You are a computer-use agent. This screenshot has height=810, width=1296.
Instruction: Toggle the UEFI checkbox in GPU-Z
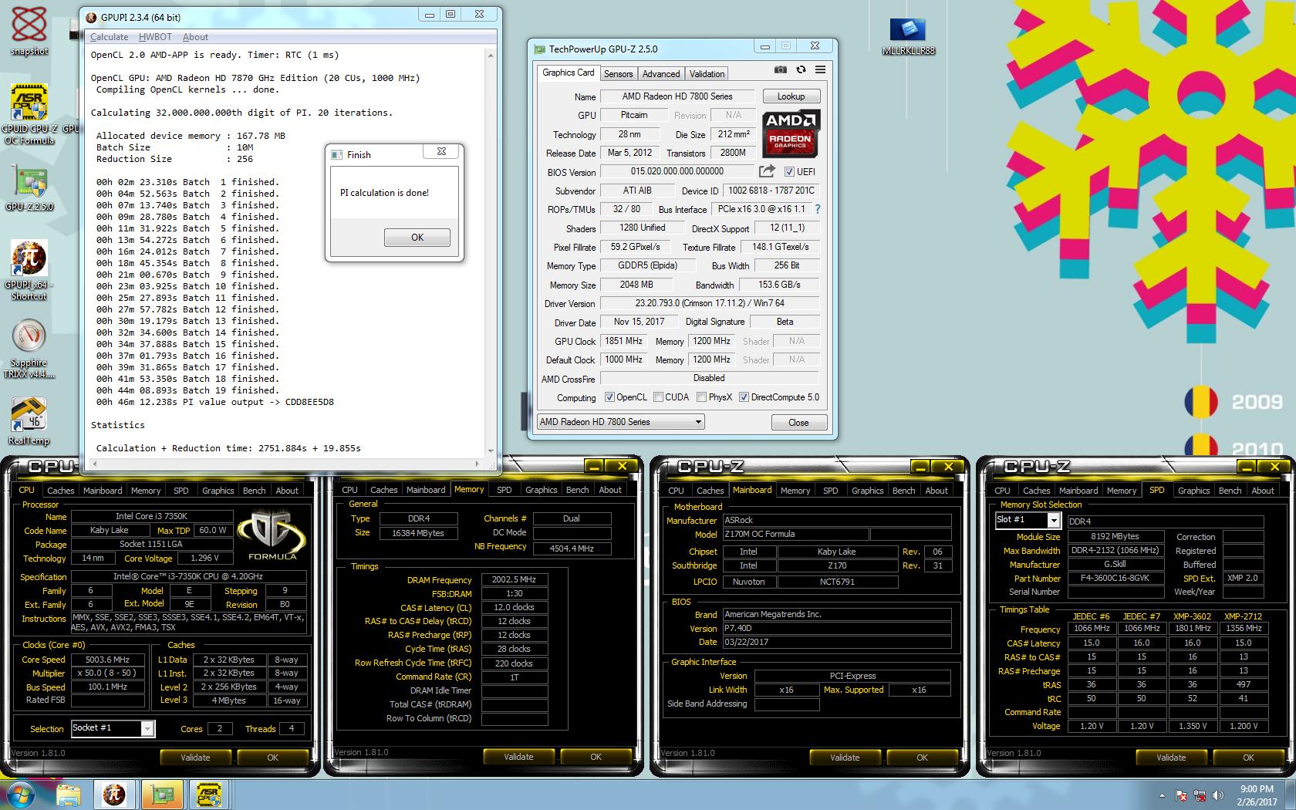(789, 171)
